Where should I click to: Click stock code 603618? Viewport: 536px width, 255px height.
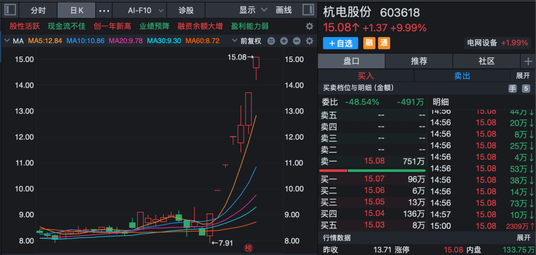pyautogui.click(x=400, y=12)
